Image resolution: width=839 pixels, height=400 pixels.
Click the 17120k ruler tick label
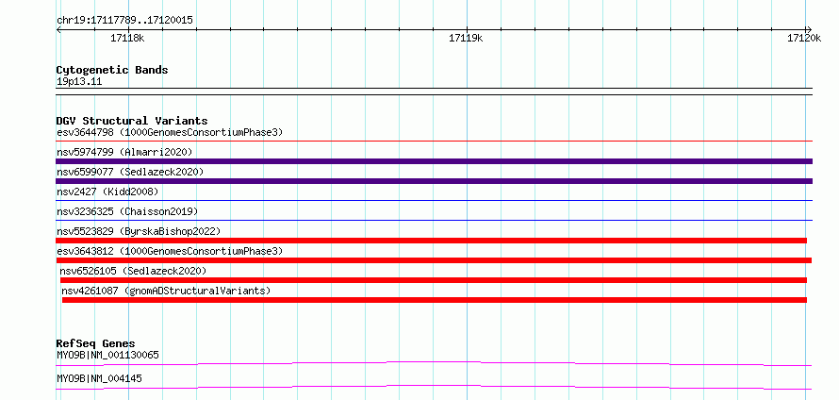point(804,38)
